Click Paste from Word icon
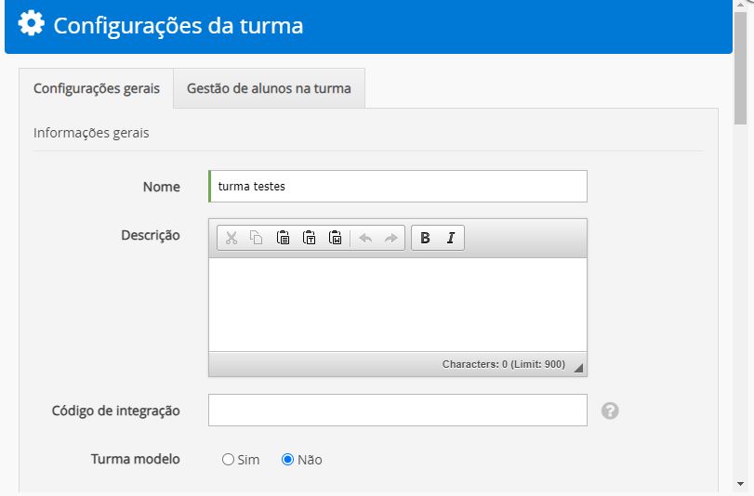754x496 pixels. (336, 238)
